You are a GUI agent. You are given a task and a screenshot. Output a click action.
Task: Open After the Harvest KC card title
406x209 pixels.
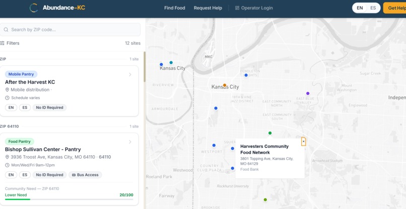click(30, 82)
